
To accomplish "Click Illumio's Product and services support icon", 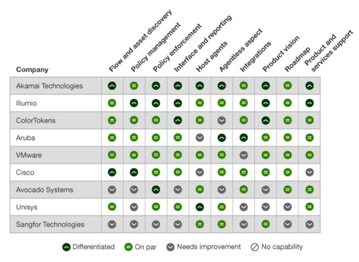I will tap(310, 103).
